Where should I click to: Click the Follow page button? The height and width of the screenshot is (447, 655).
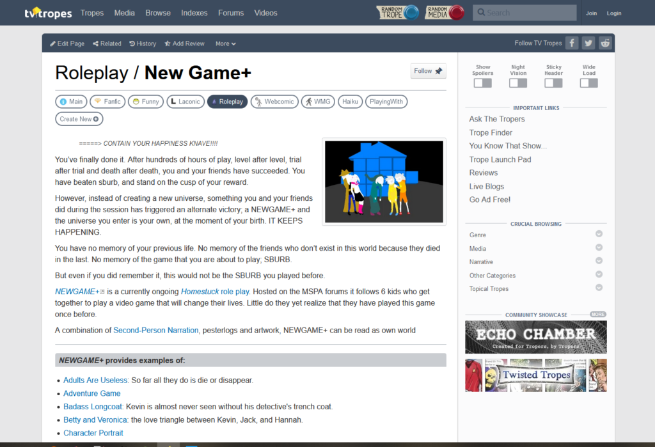click(x=428, y=71)
